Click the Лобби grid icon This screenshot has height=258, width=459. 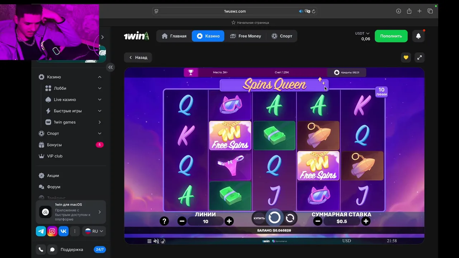coord(48,88)
